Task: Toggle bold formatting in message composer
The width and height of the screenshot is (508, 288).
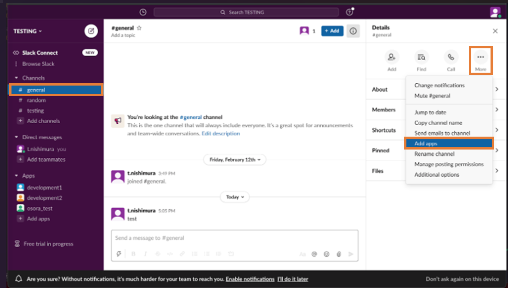Action: (x=134, y=254)
